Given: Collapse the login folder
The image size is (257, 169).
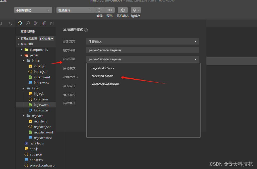Looking at the screenshot, I should pyautogui.click(x=24, y=88).
